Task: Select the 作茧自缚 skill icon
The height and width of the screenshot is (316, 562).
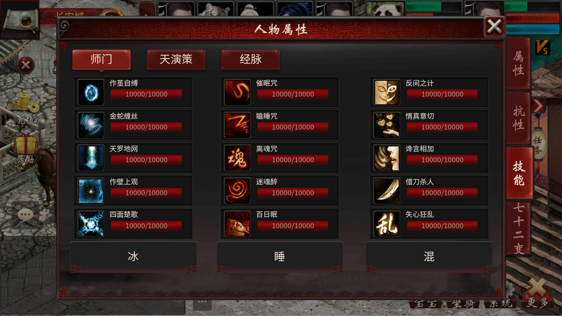Action: tap(91, 92)
